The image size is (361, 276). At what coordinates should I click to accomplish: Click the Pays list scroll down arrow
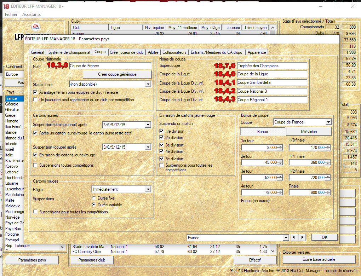click(x=62, y=247)
